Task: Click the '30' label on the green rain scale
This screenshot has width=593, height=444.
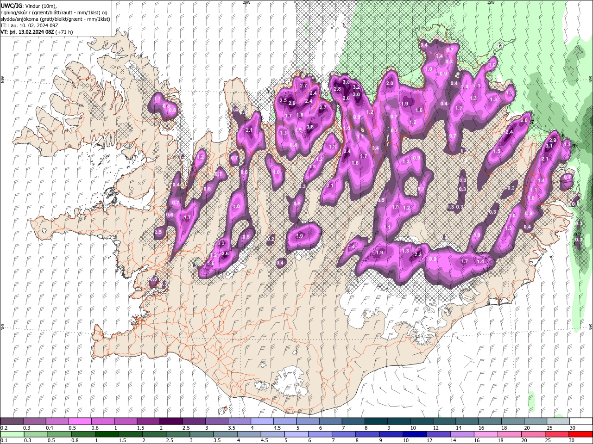Action: click(x=572, y=441)
